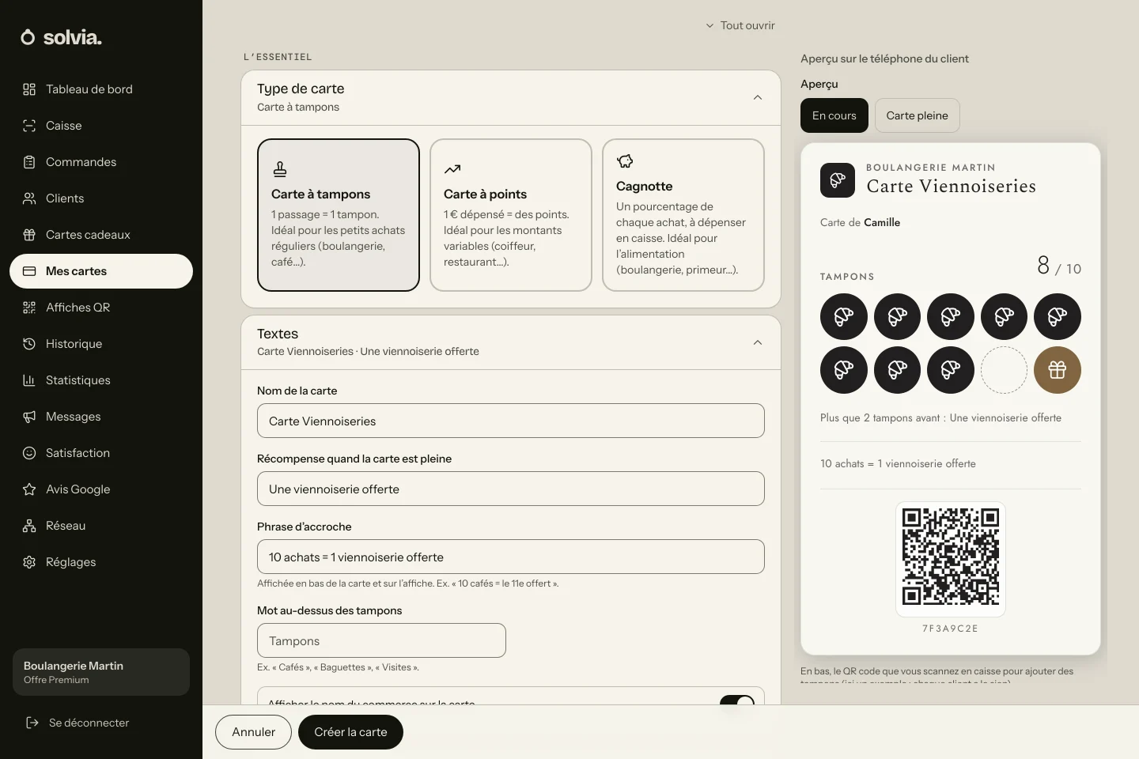Collapse the Type de carte section
Screen dimensions: 1139x759
pyautogui.click(x=758, y=97)
